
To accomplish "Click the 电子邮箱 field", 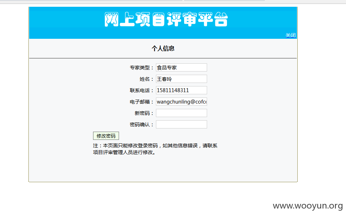I will (x=182, y=102).
